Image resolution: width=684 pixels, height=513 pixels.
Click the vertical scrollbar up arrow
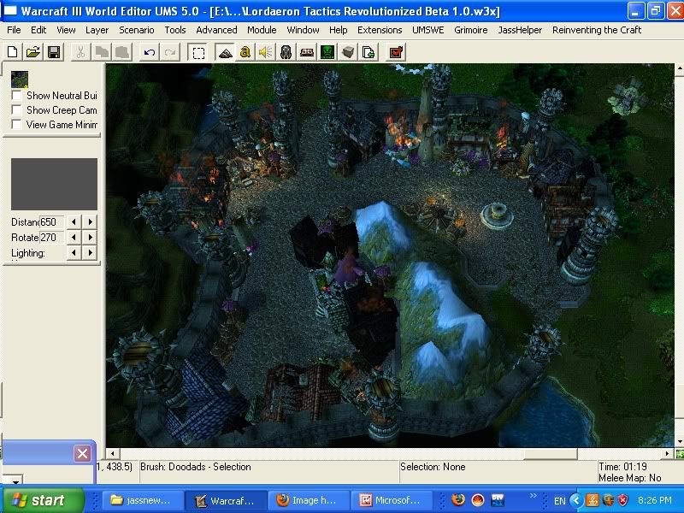coord(679,69)
